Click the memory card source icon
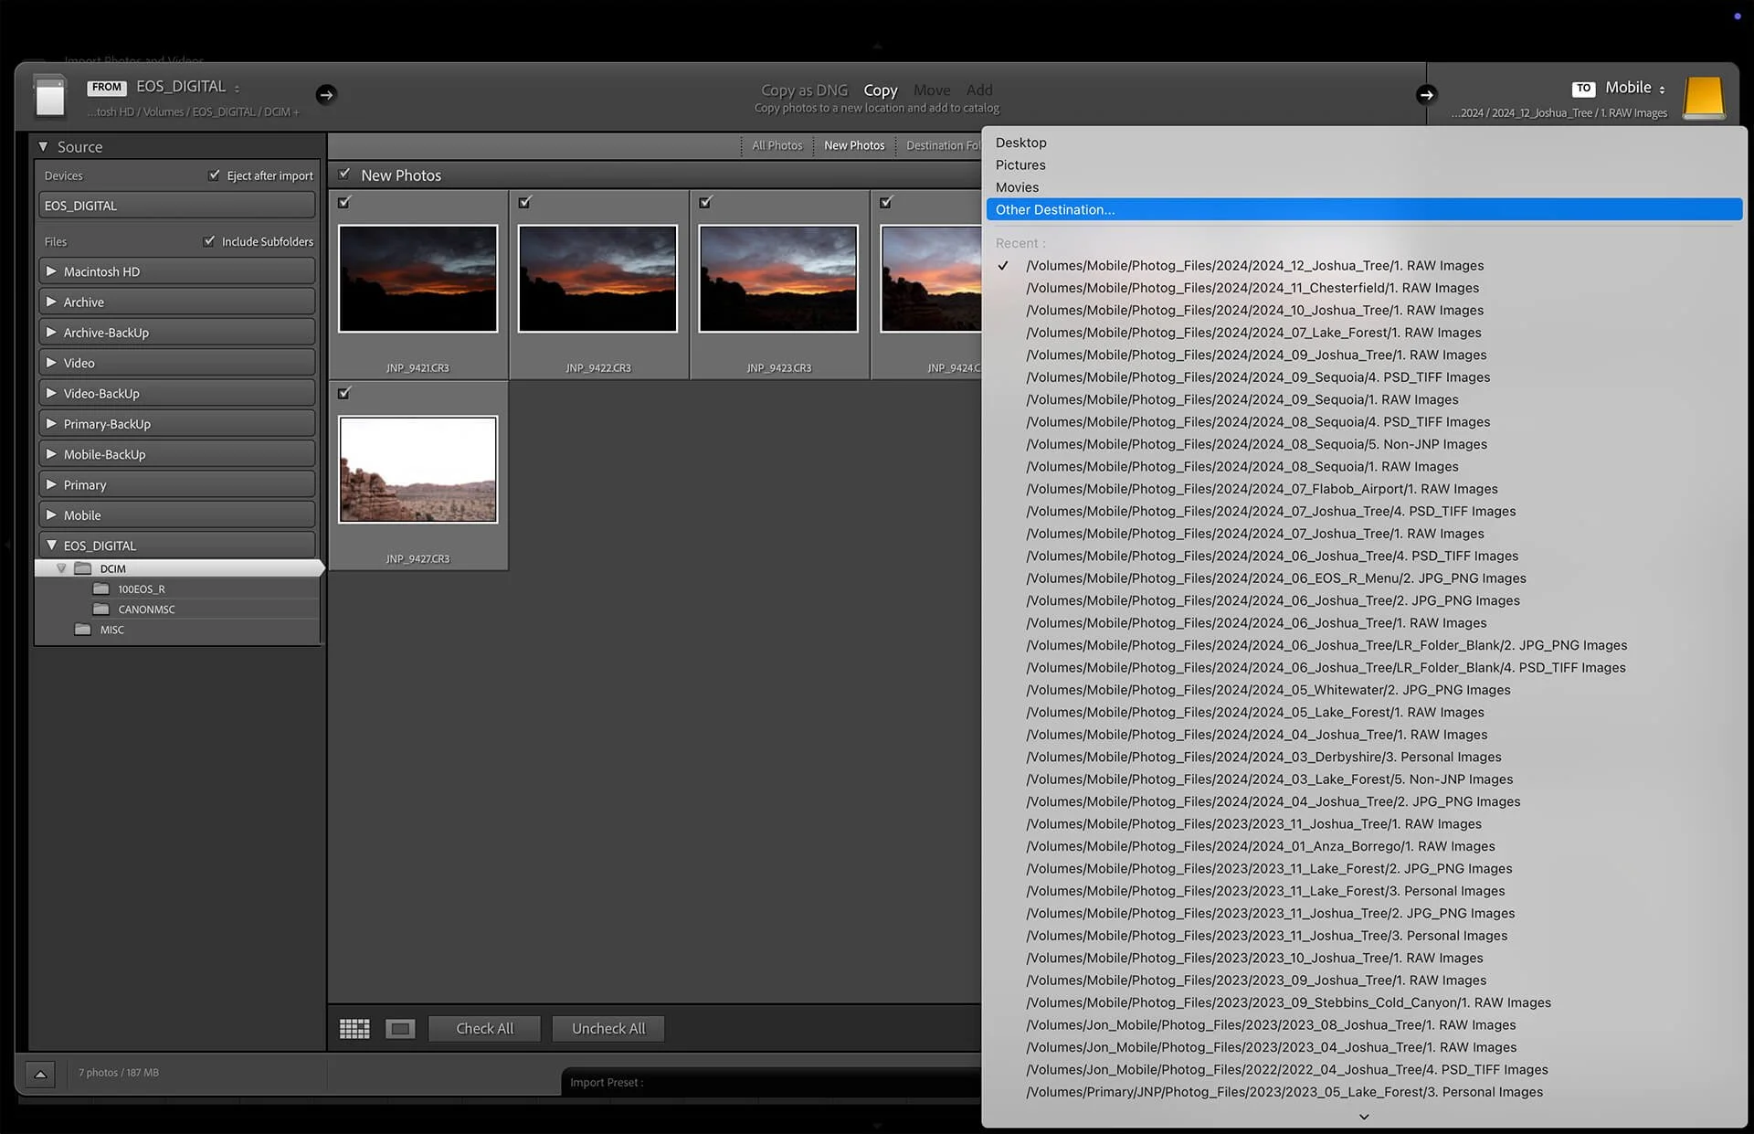 click(x=49, y=96)
